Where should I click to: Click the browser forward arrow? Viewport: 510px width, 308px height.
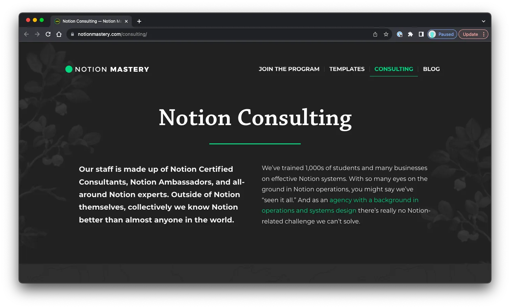(37, 34)
